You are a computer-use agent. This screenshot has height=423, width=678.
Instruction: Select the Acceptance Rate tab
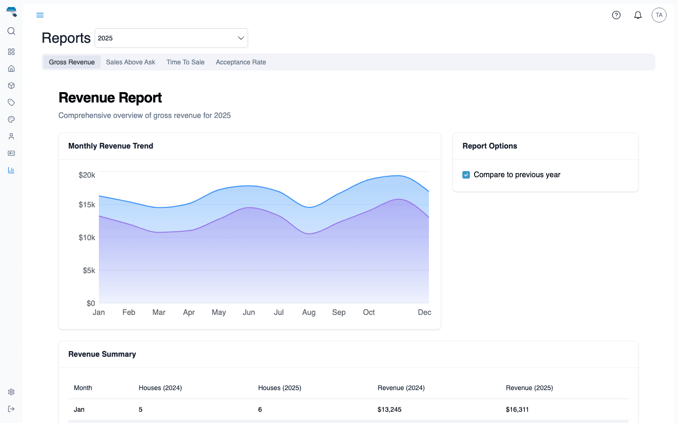pos(241,62)
